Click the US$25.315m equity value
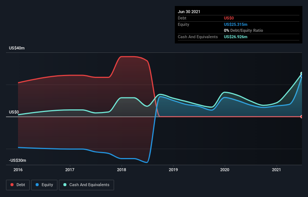Viewport: 308px width, 197px height. coord(236,24)
